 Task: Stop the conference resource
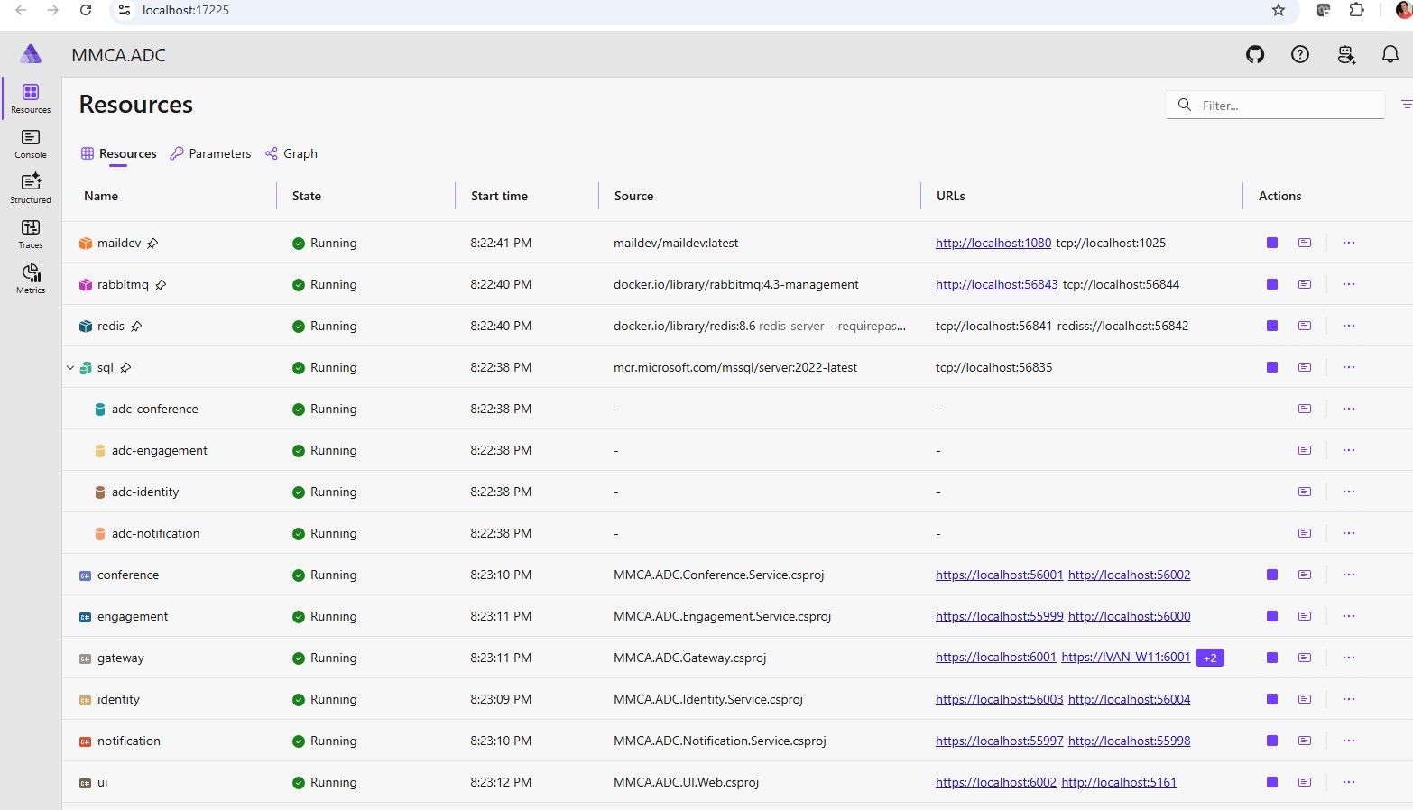point(1272,575)
